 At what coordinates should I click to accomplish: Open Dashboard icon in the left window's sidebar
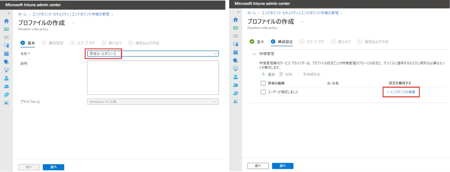click(6, 29)
